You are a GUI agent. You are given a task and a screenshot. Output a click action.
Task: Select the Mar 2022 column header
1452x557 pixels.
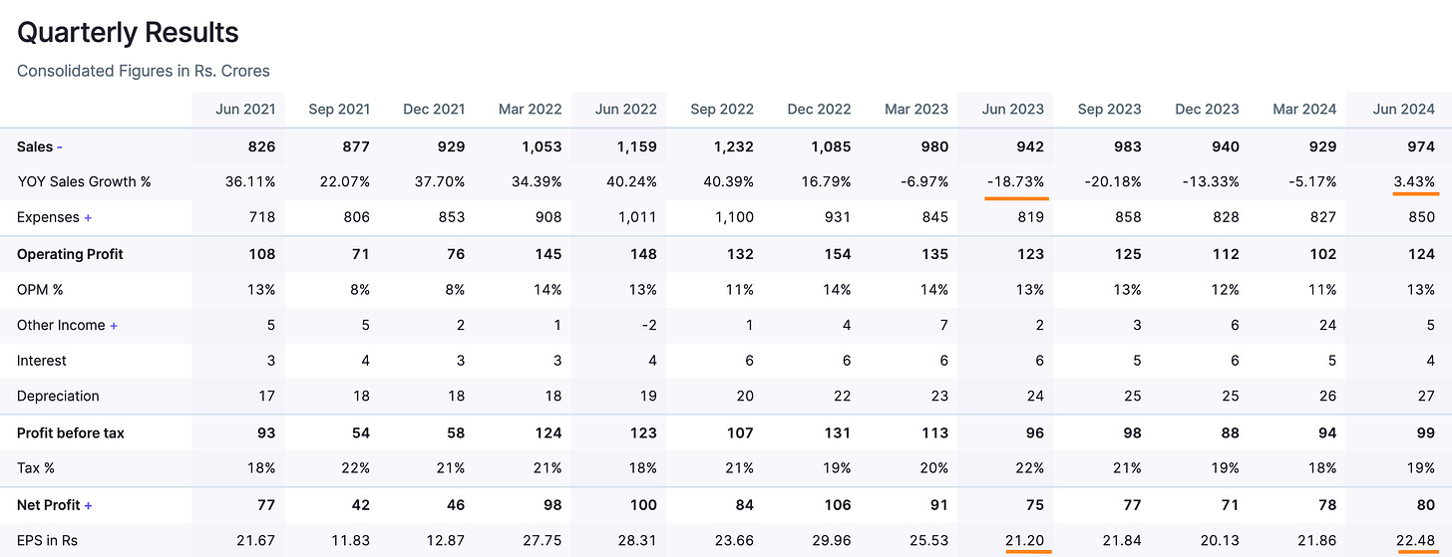[x=532, y=109]
